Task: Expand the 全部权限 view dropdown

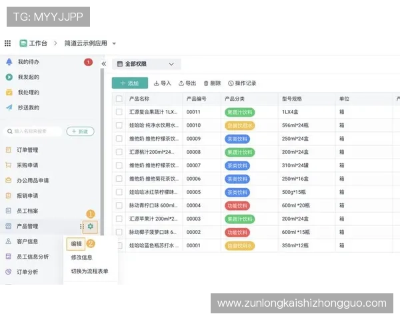Action: pyautogui.click(x=171, y=64)
